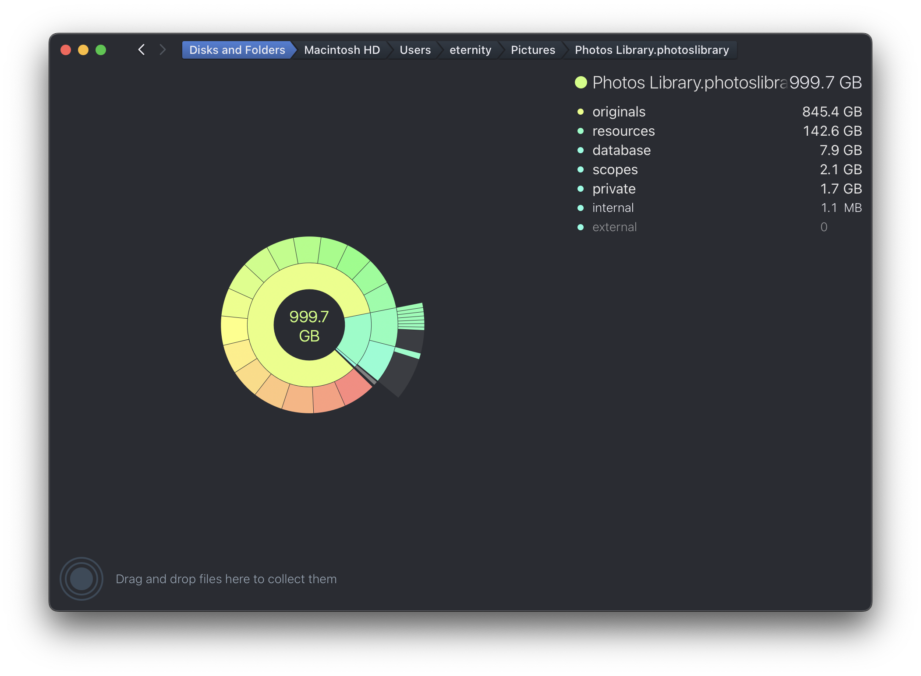Screen dimensions: 921x676
Task: Click the Photos Library green dot in list header
Action: (x=581, y=82)
